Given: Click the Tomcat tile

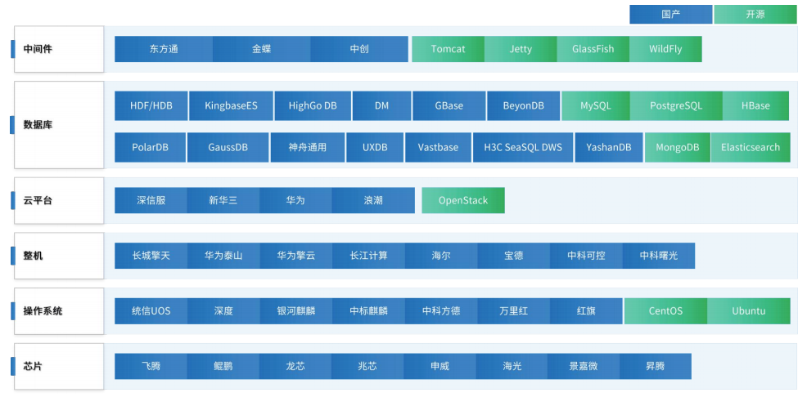Looking at the screenshot, I should click(449, 49).
